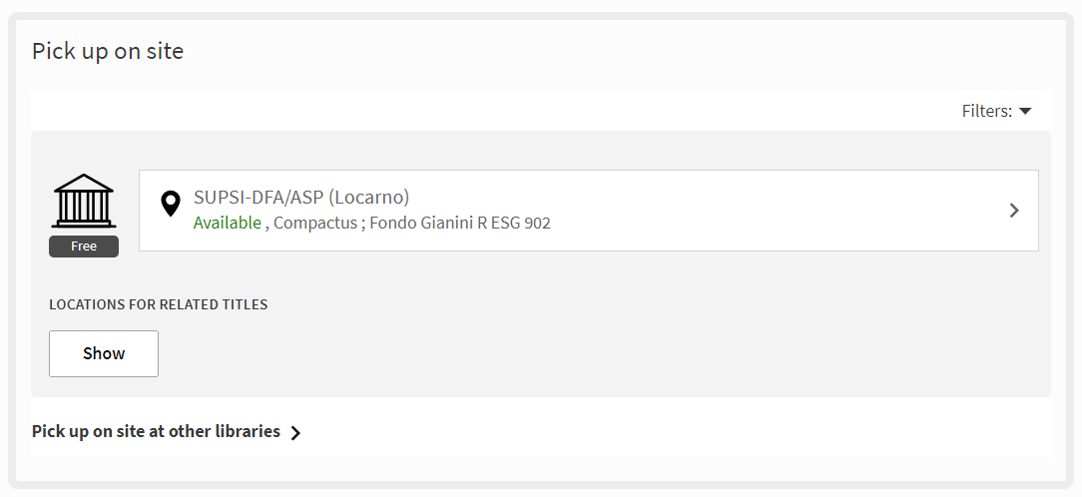The width and height of the screenshot is (1082, 497).
Task: Click the location pin icon
Action: tap(171, 204)
